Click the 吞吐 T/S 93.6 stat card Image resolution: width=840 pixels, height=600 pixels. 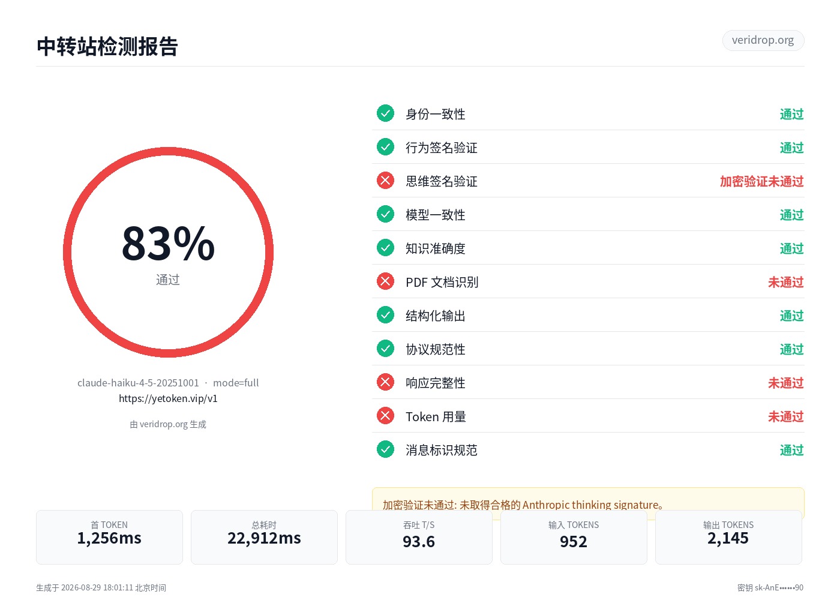(419, 537)
